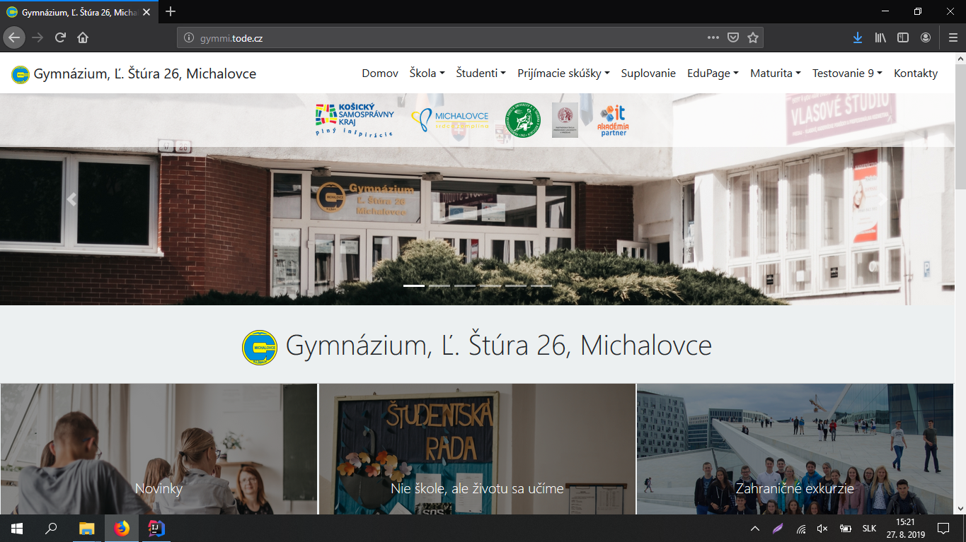Open IntelliJ IDEA from taskbar
The height and width of the screenshot is (542, 966).
coord(156,528)
